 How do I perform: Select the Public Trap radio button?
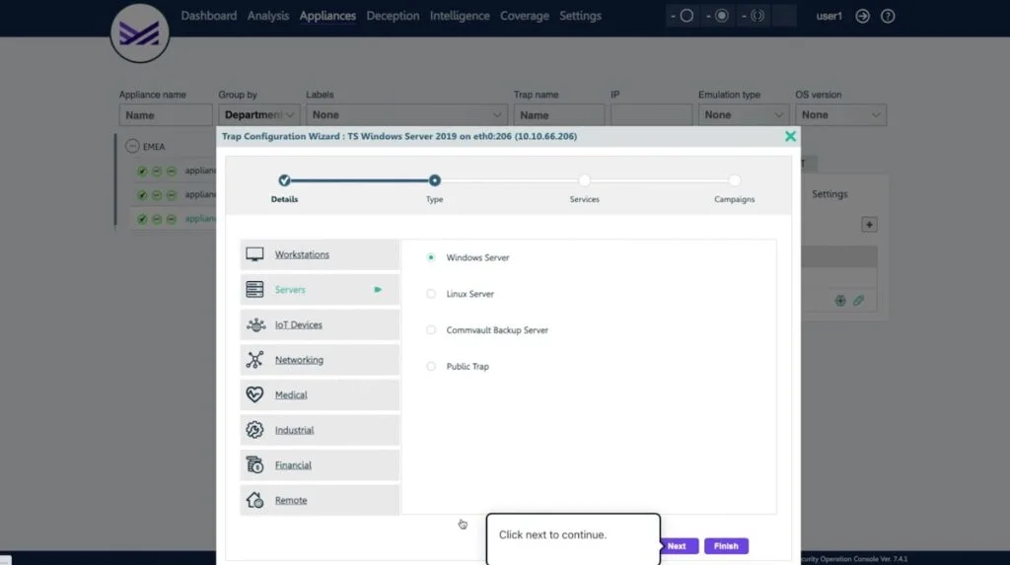coord(431,366)
